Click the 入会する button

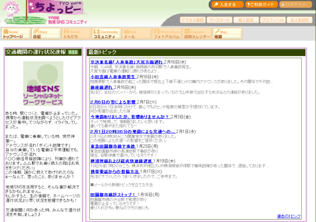pyautogui.click(x=228, y=5)
